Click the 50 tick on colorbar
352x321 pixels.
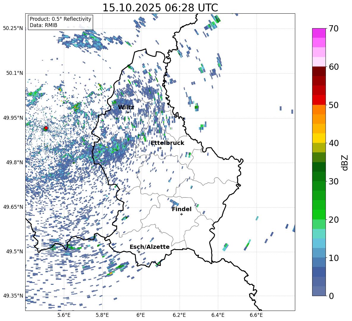334,105
